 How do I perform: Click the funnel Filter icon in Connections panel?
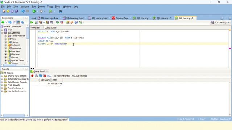tap(14, 22)
